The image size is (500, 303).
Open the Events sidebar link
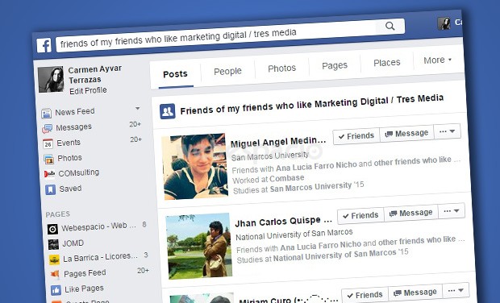[x=69, y=143]
